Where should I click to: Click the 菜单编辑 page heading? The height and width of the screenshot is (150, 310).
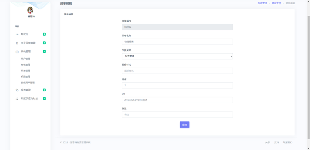pos(66,3)
